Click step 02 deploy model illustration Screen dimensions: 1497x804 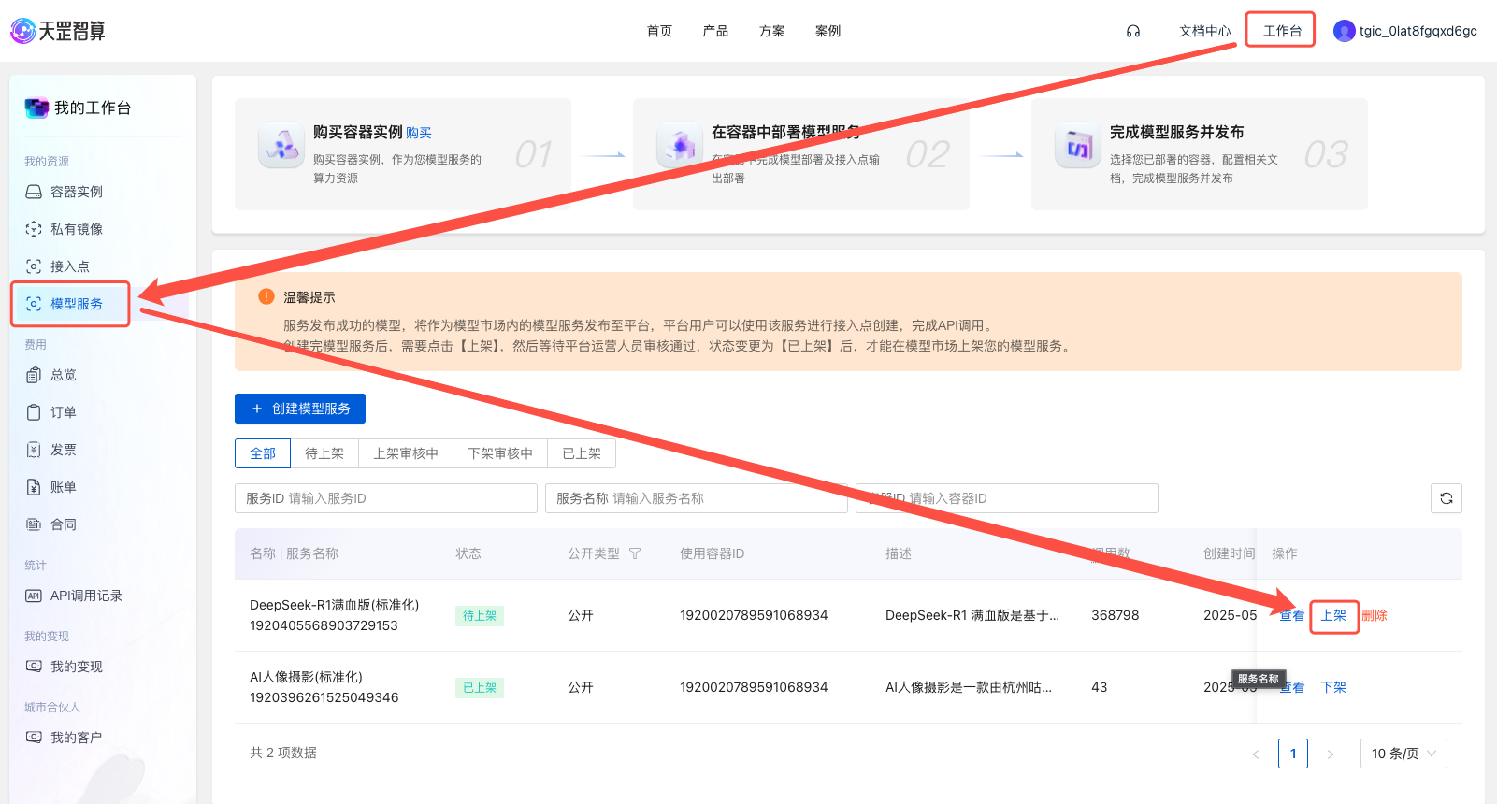coord(679,146)
